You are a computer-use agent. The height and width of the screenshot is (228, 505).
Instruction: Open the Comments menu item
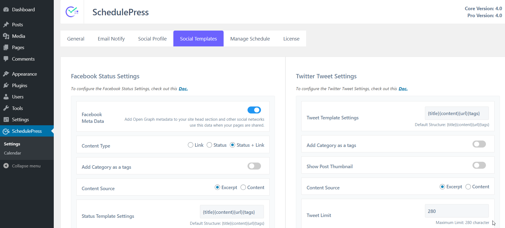(x=27, y=59)
